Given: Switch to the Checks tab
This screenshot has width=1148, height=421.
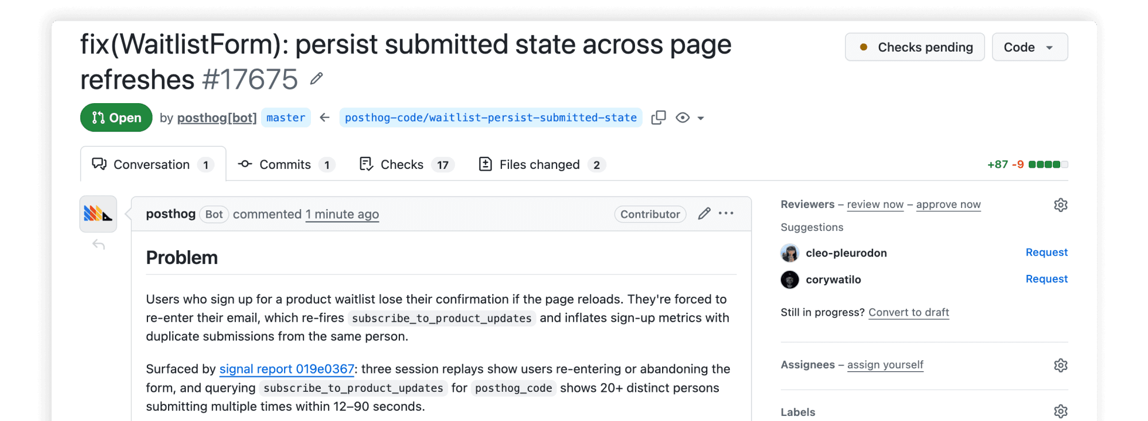Looking at the screenshot, I should click(407, 164).
